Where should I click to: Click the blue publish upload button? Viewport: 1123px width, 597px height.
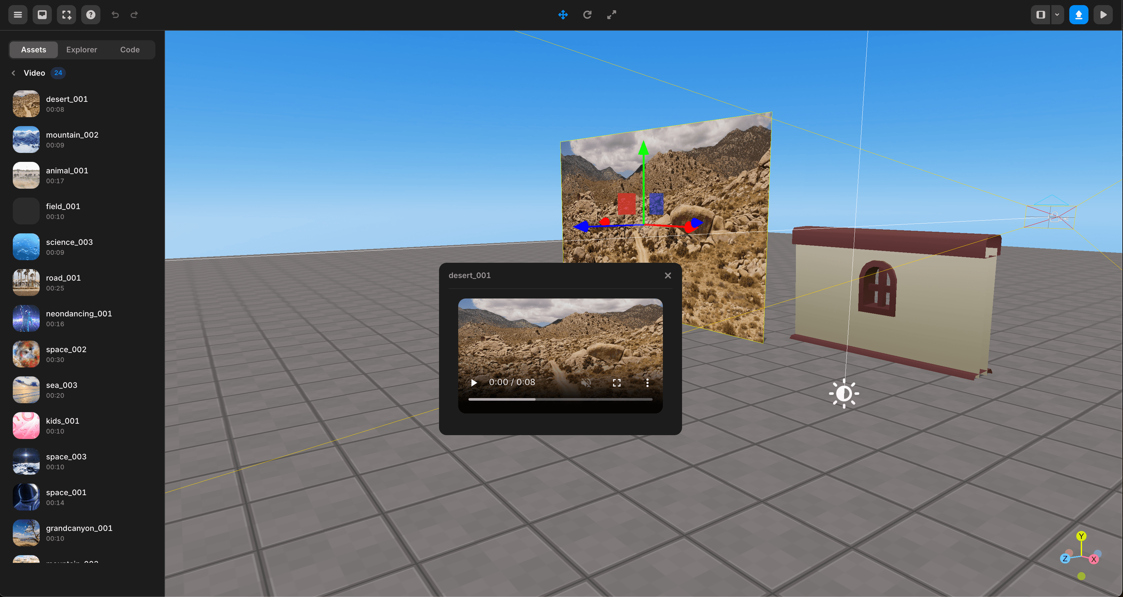pos(1079,15)
